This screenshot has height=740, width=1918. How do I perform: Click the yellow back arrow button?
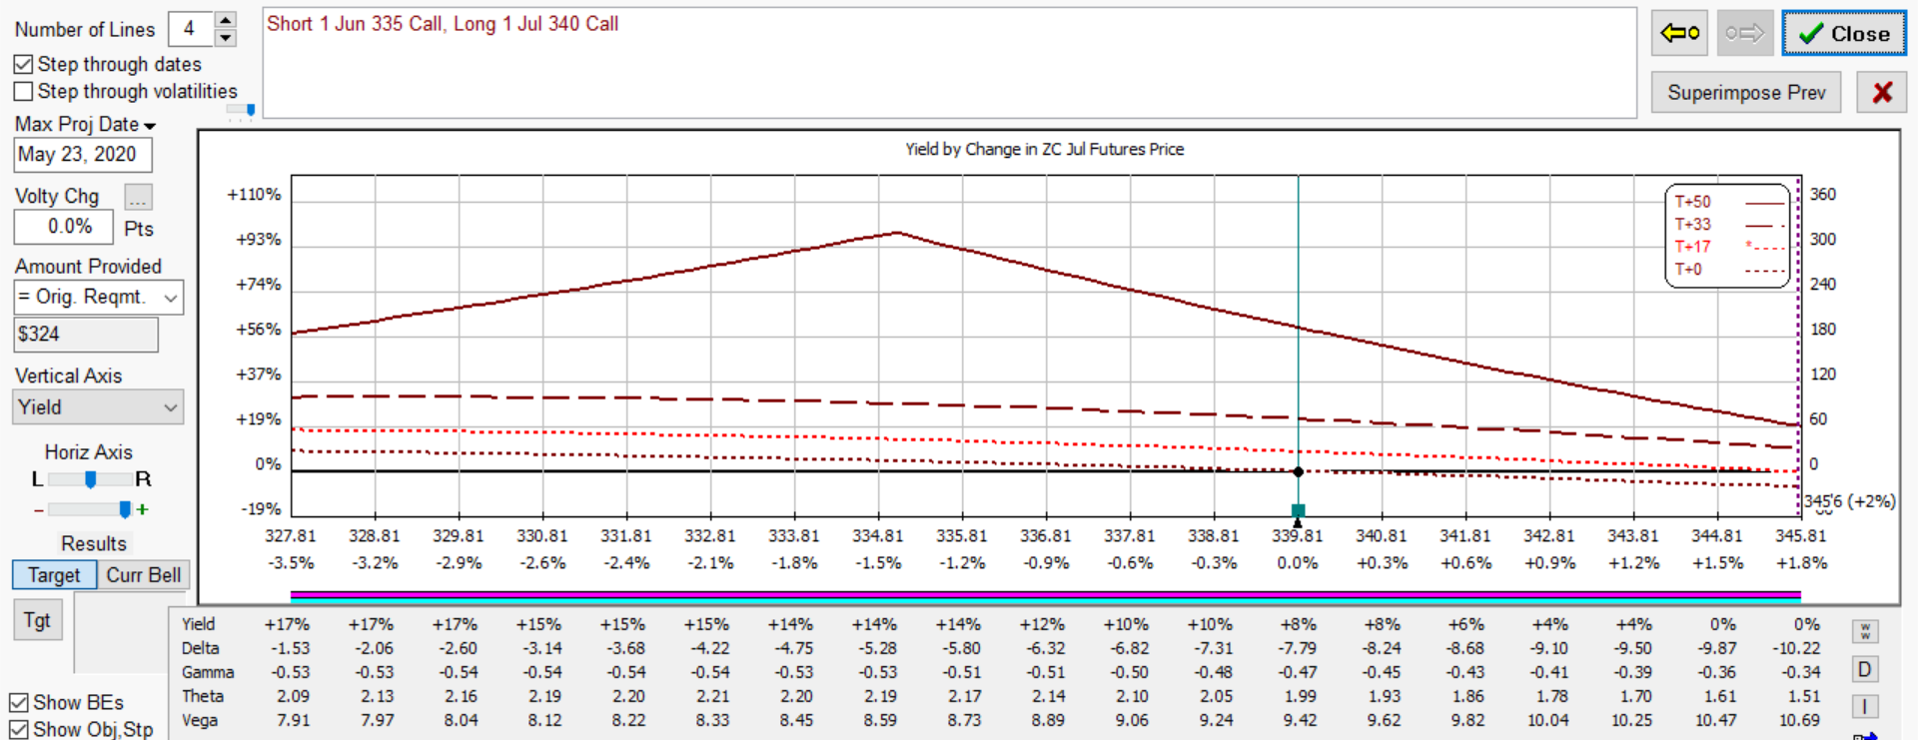[x=1679, y=34]
